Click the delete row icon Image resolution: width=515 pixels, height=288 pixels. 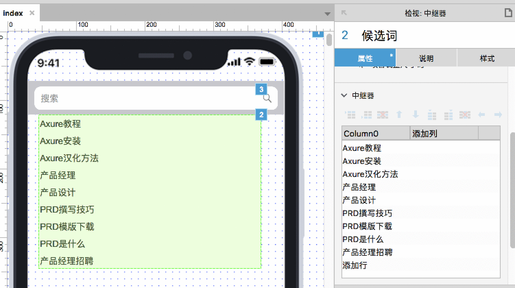click(x=383, y=115)
